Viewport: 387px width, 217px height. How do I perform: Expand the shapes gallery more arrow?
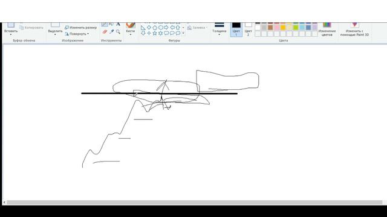[183, 33]
